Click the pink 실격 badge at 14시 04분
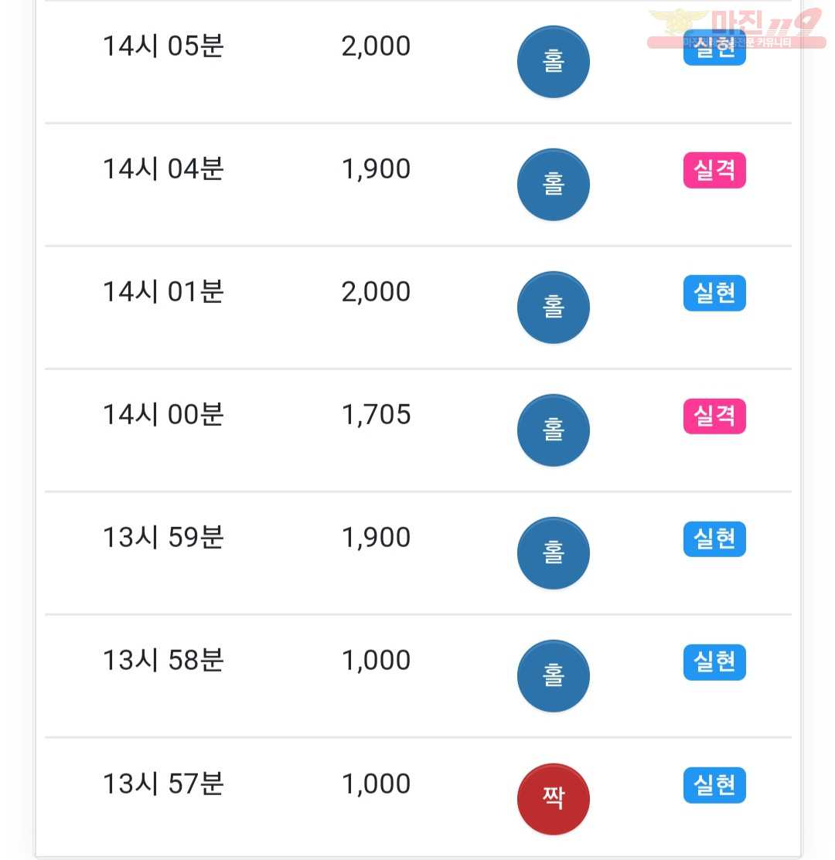Screen dimensions: 835x860 [714, 170]
